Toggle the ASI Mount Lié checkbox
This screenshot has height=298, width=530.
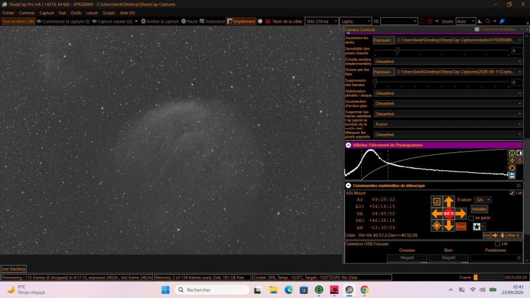[x=511, y=193]
